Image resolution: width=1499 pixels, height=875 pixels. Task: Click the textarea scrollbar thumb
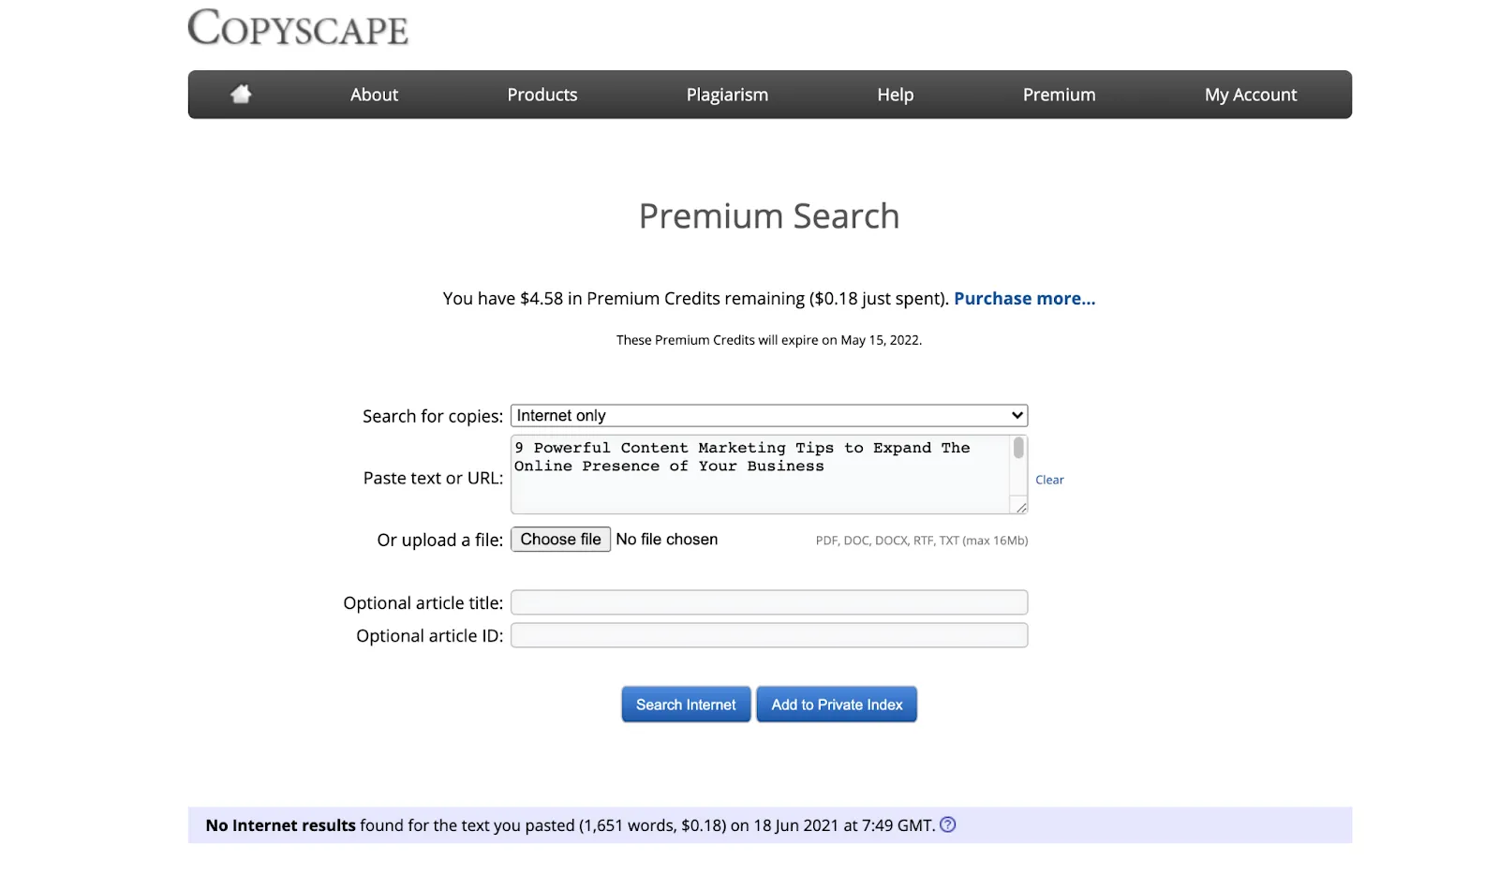click(x=1018, y=448)
